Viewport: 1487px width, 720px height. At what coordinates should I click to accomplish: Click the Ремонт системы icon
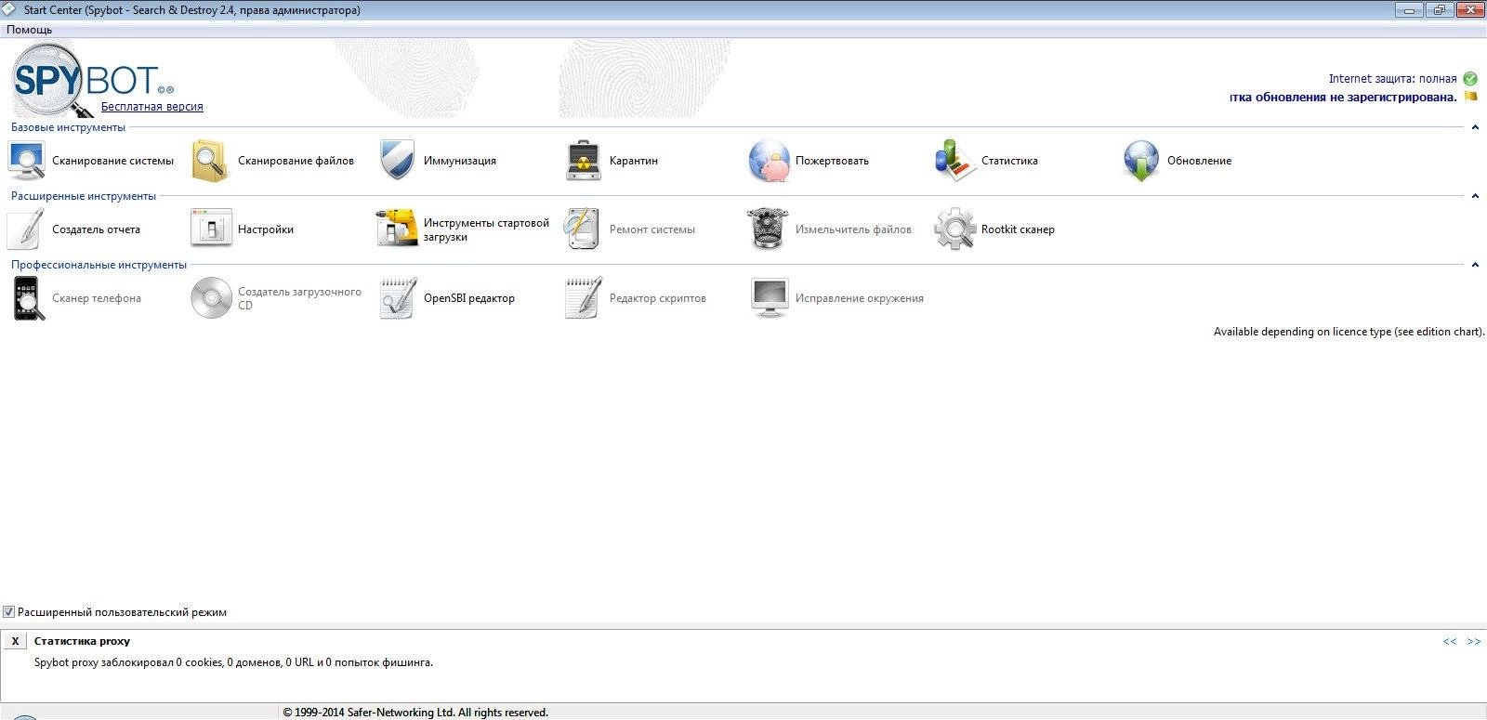[583, 229]
